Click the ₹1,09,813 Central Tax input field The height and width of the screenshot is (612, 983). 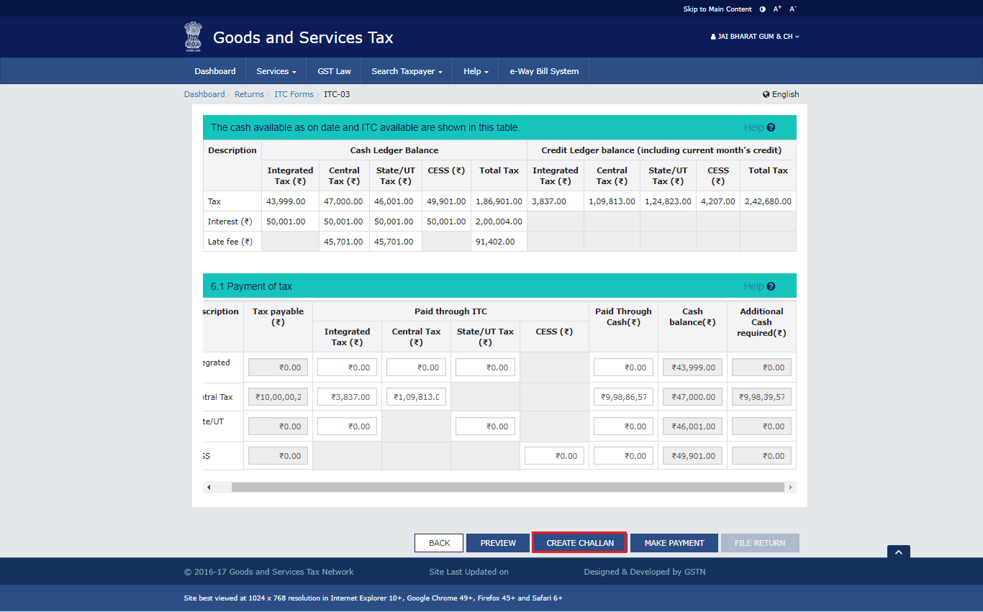pyautogui.click(x=416, y=397)
